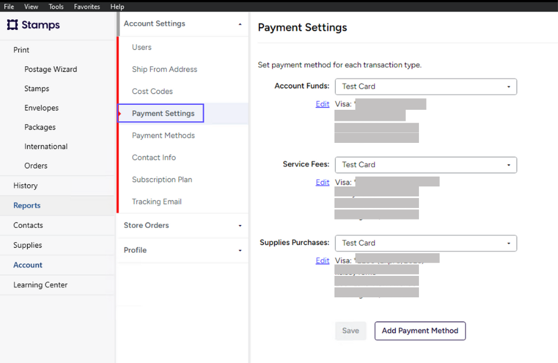Viewport: 558px width, 363px height.
Task: Go to History
Action: pyautogui.click(x=25, y=185)
